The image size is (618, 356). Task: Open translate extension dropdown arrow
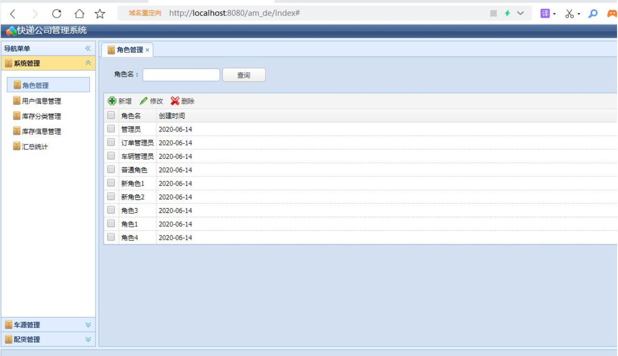[x=554, y=14]
